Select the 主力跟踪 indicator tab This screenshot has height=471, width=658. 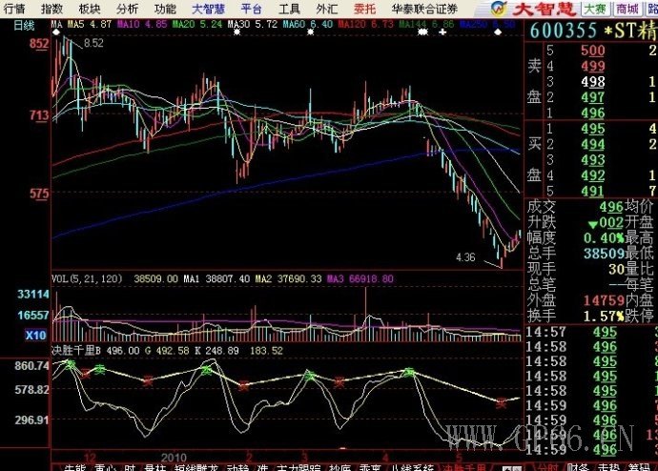click(x=295, y=467)
